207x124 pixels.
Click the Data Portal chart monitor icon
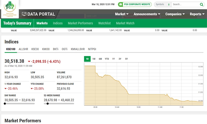click(x=24, y=14)
